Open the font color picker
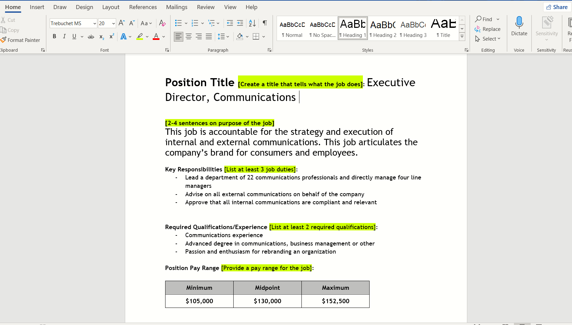The height and width of the screenshot is (325, 572). (163, 37)
